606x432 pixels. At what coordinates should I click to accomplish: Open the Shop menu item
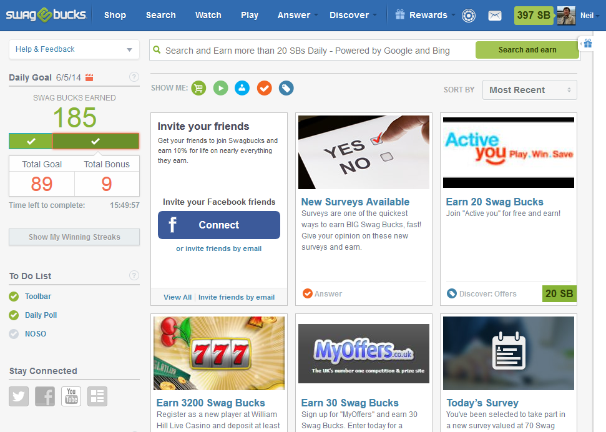pos(115,15)
